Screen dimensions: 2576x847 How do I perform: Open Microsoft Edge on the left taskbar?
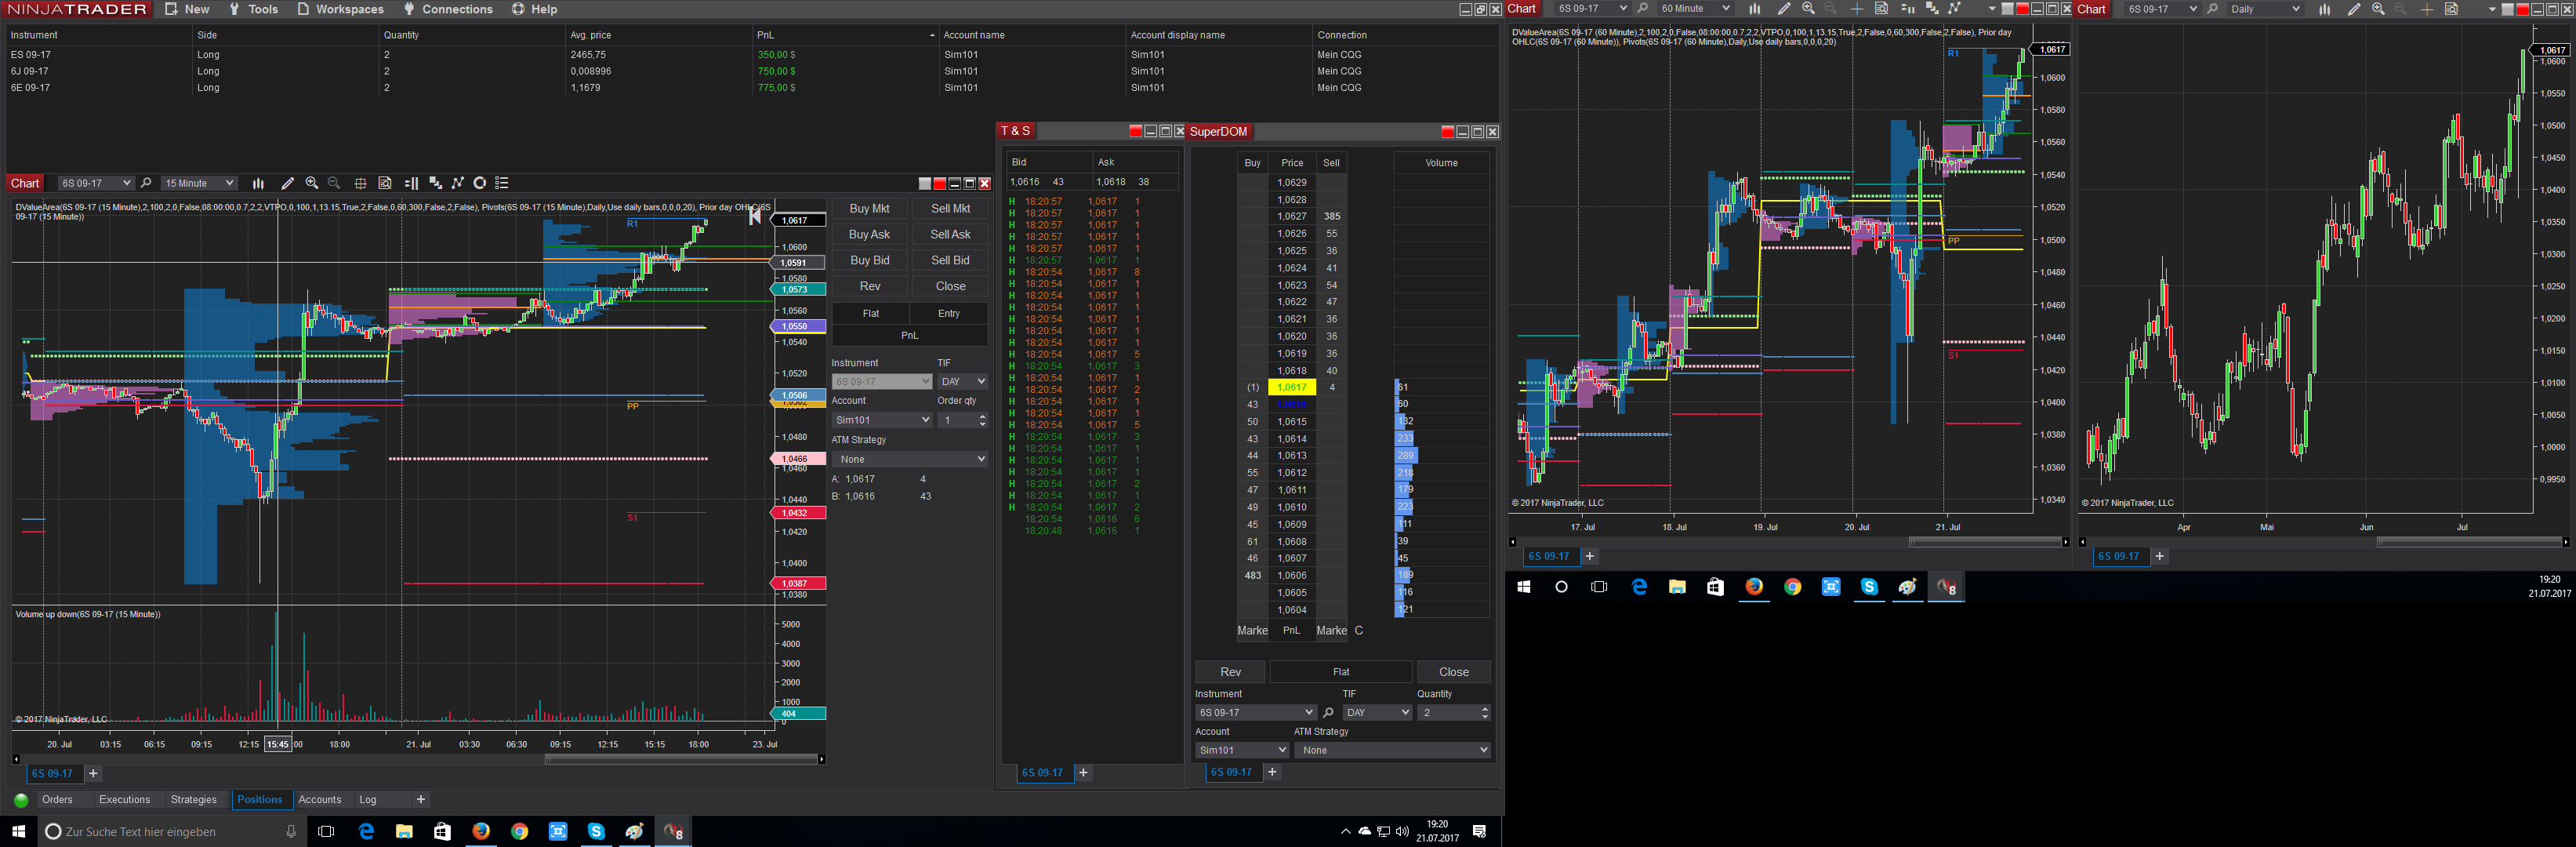point(366,831)
